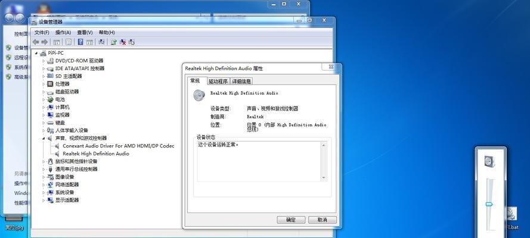Select Realtek High Definition Audio in device tree
The image size is (530, 238).
(96, 154)
